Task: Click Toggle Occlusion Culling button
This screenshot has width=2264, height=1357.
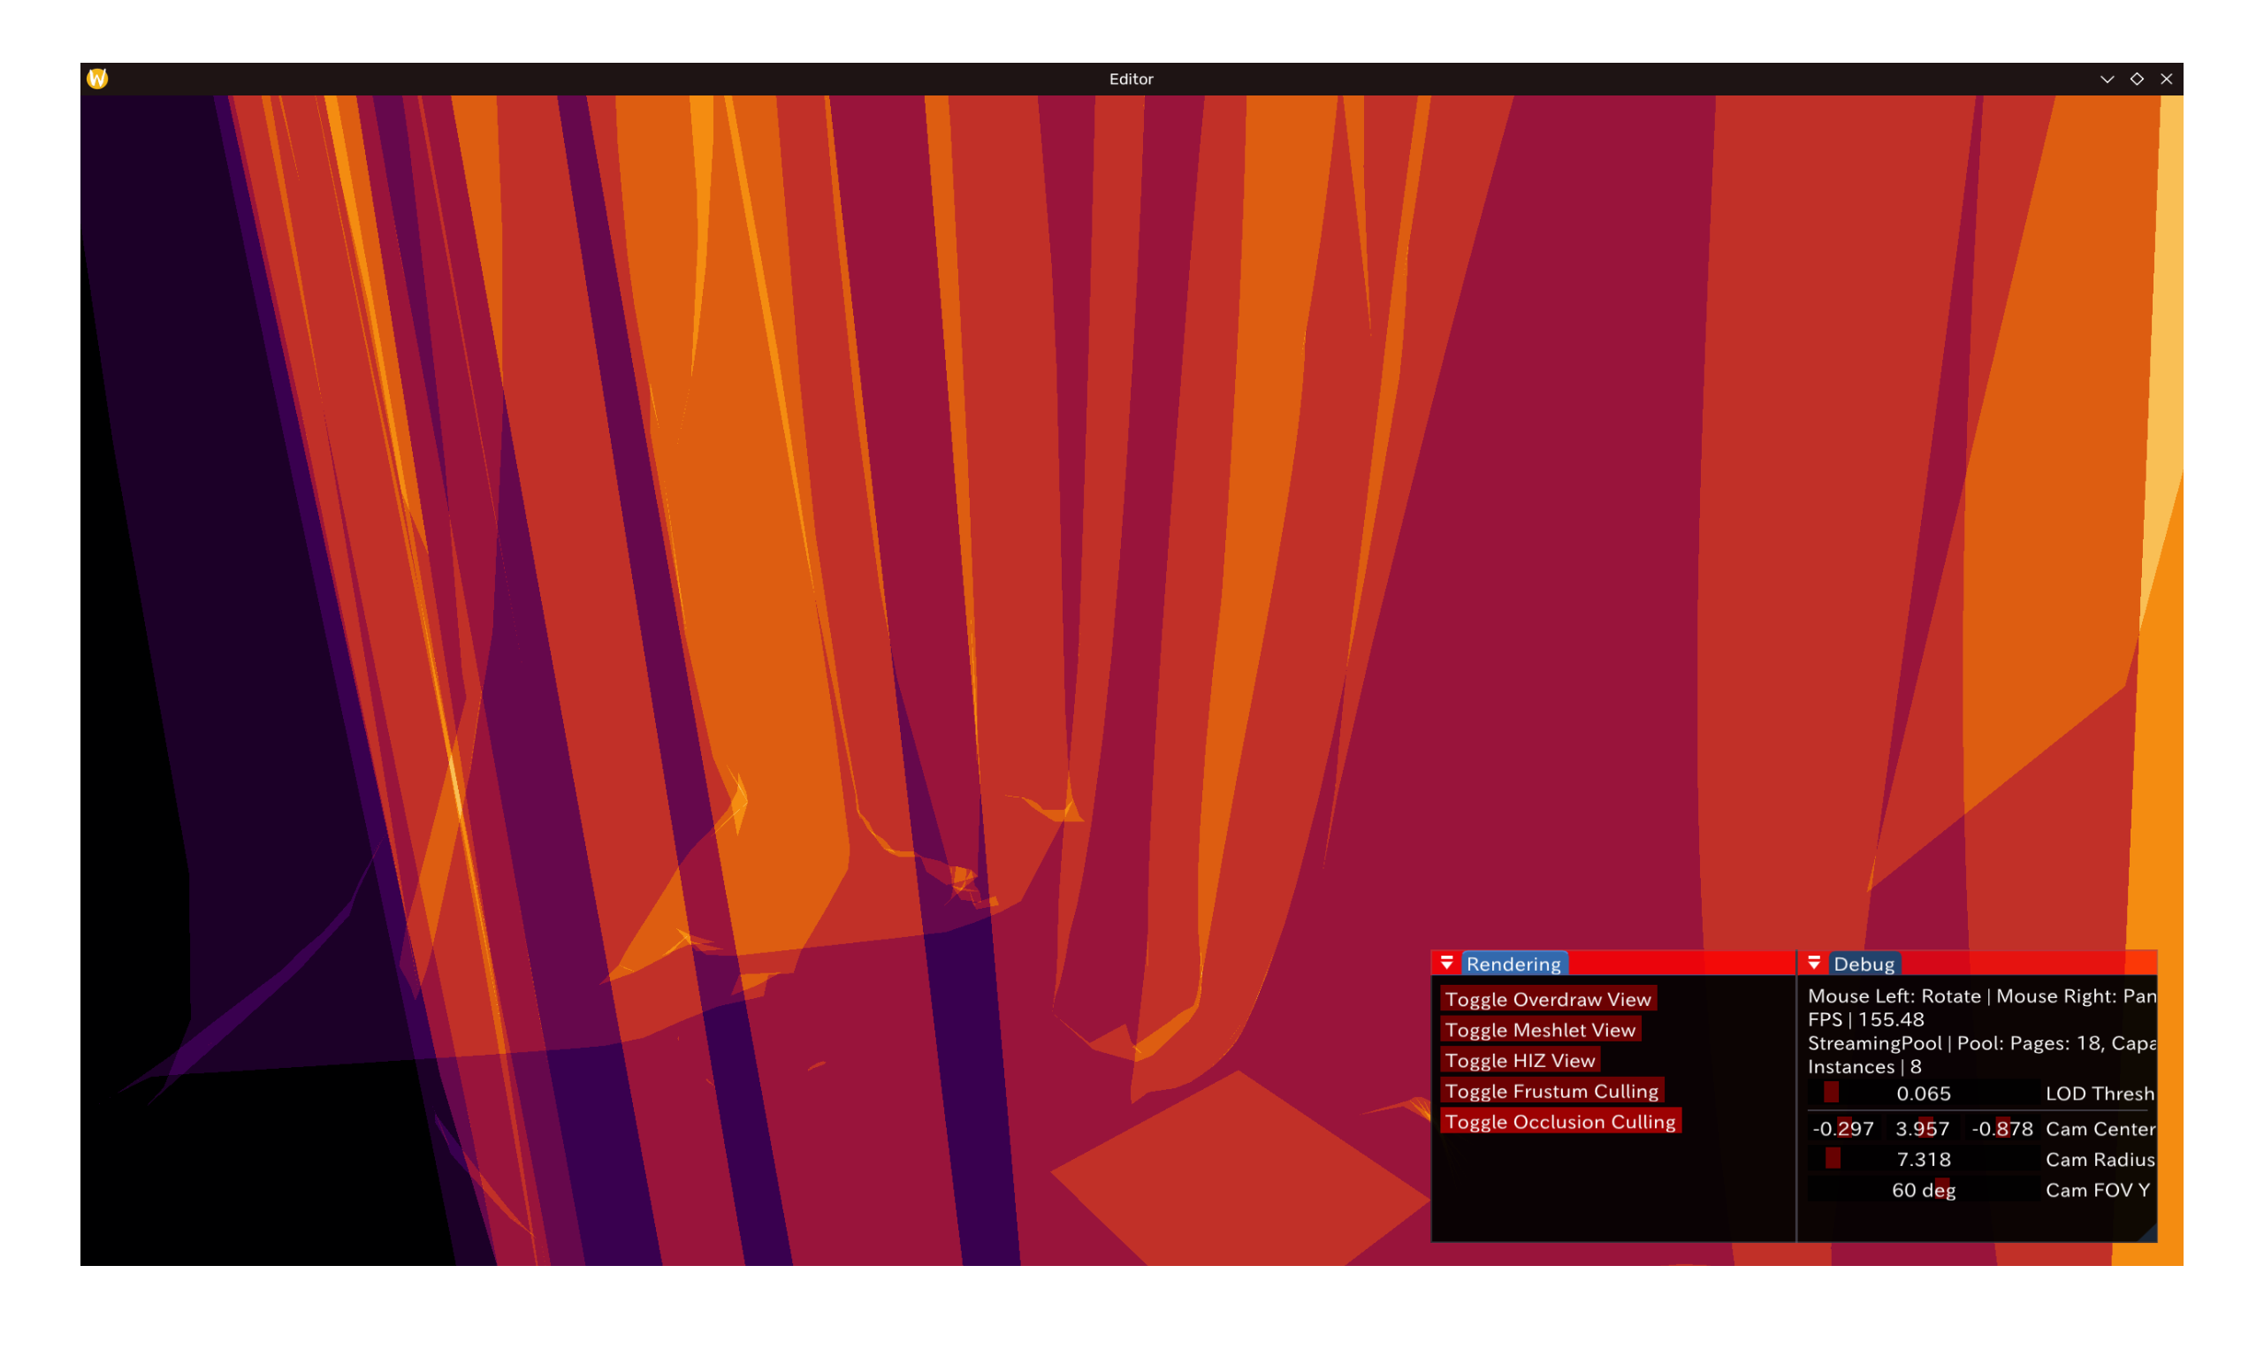Action: [x=1560, y=1122]
